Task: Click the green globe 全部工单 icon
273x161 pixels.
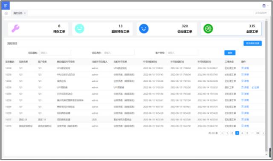Action: (x=208, y=29)
